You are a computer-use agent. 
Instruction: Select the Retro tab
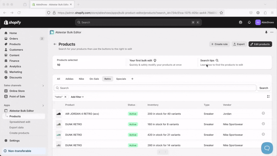pyautogui.click(x=107, y=79)
